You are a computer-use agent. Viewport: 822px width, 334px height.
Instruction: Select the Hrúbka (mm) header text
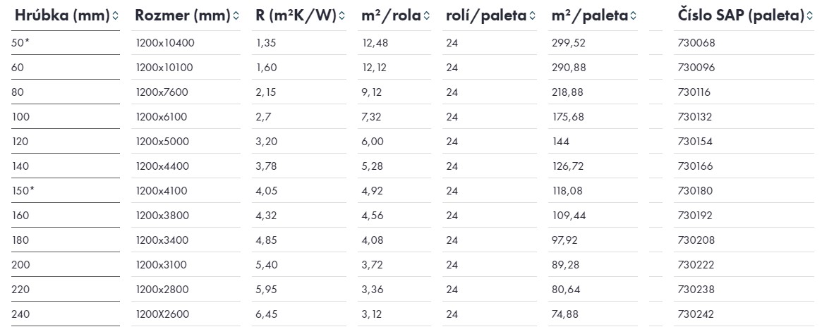pyautogui.click(x=62, y=16)
